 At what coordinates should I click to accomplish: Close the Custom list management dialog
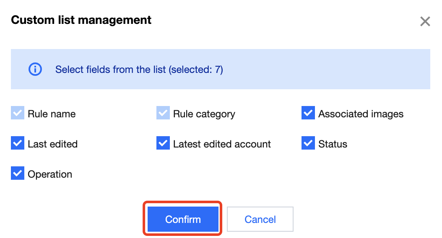tap(425, 22)
